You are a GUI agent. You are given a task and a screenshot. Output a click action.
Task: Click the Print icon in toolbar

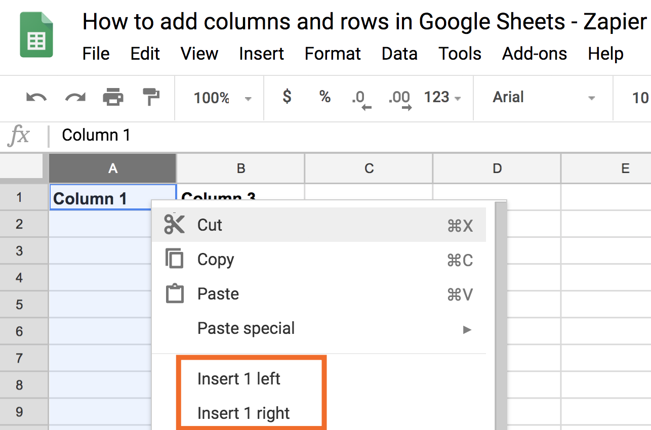113,97
